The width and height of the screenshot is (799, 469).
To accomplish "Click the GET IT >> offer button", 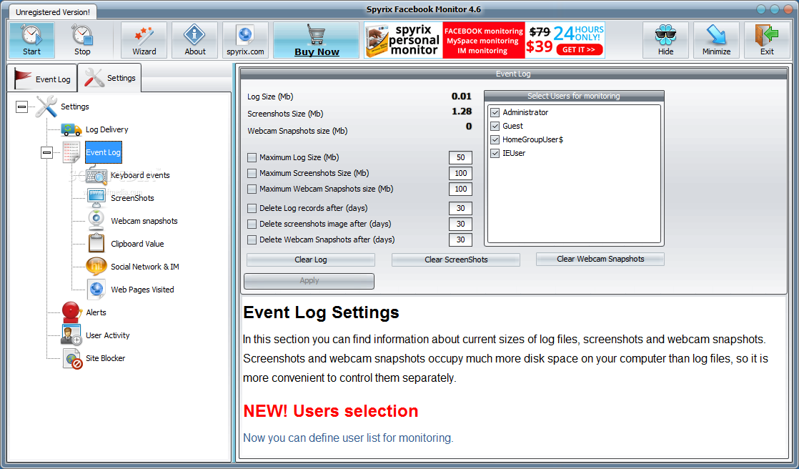I will coord(580,50).
